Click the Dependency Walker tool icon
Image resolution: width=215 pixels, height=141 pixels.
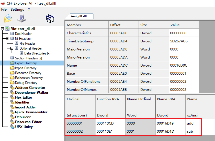(x=12, y=93)
